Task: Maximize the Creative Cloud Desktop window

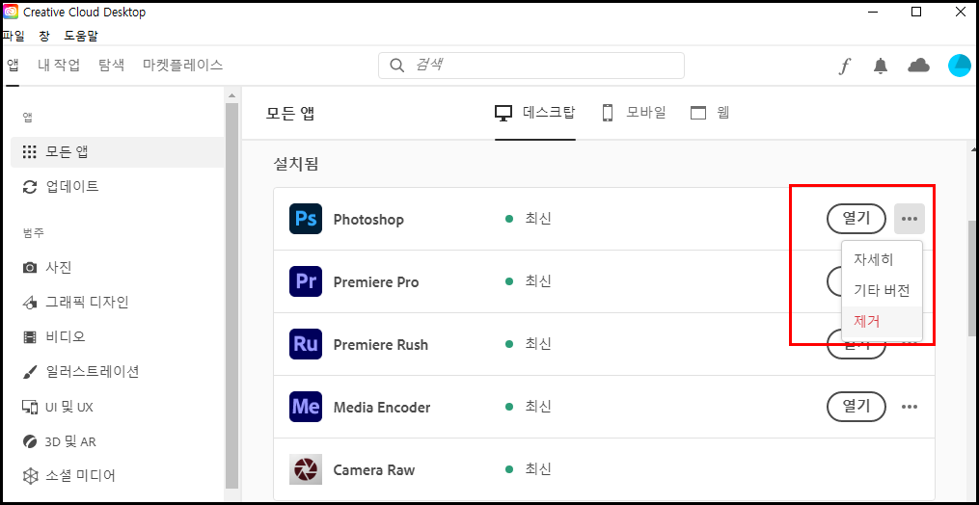Action: pos(916,12)
